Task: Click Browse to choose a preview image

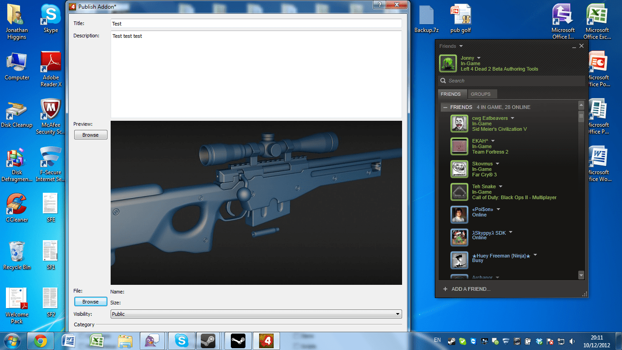Action: pos(90,134)
